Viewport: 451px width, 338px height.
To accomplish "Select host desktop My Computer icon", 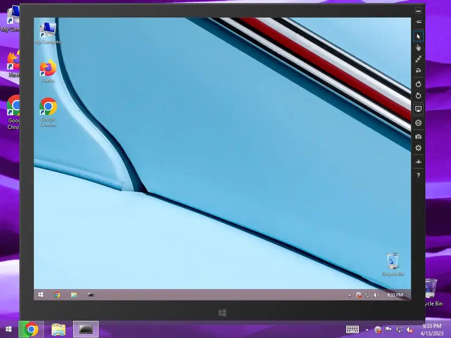I will 11,19.
